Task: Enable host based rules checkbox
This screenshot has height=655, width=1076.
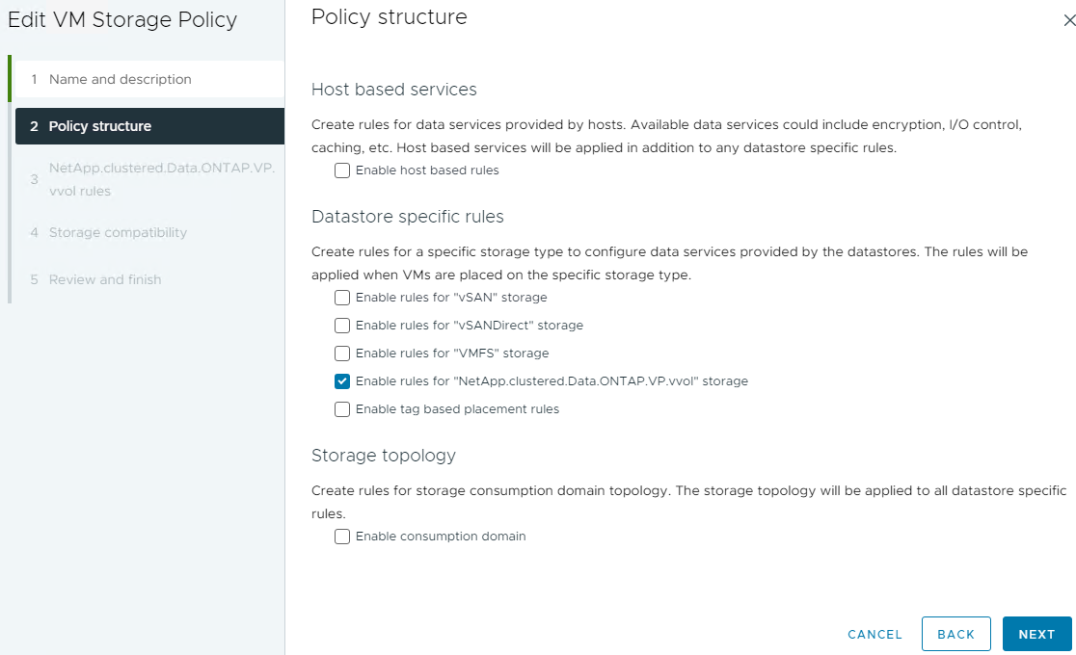Action: pyautogui.click(x=342, y=170)
